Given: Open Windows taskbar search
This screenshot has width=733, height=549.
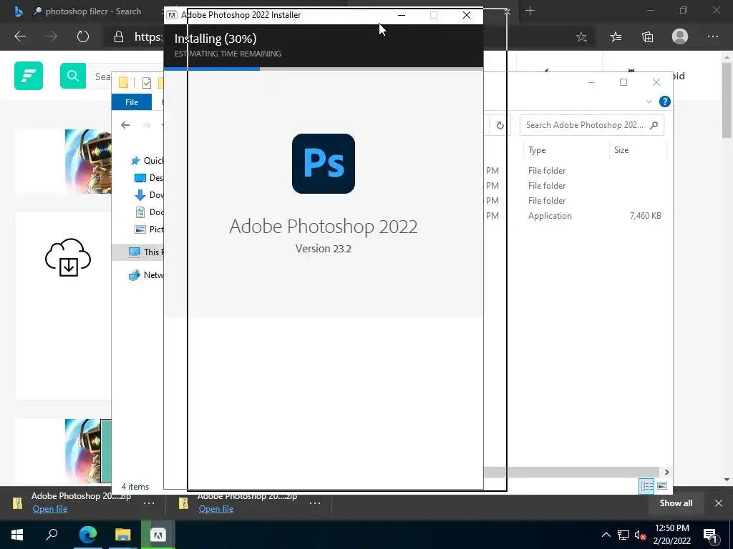Looking at the screenshot, I should [x=52, y=535].
